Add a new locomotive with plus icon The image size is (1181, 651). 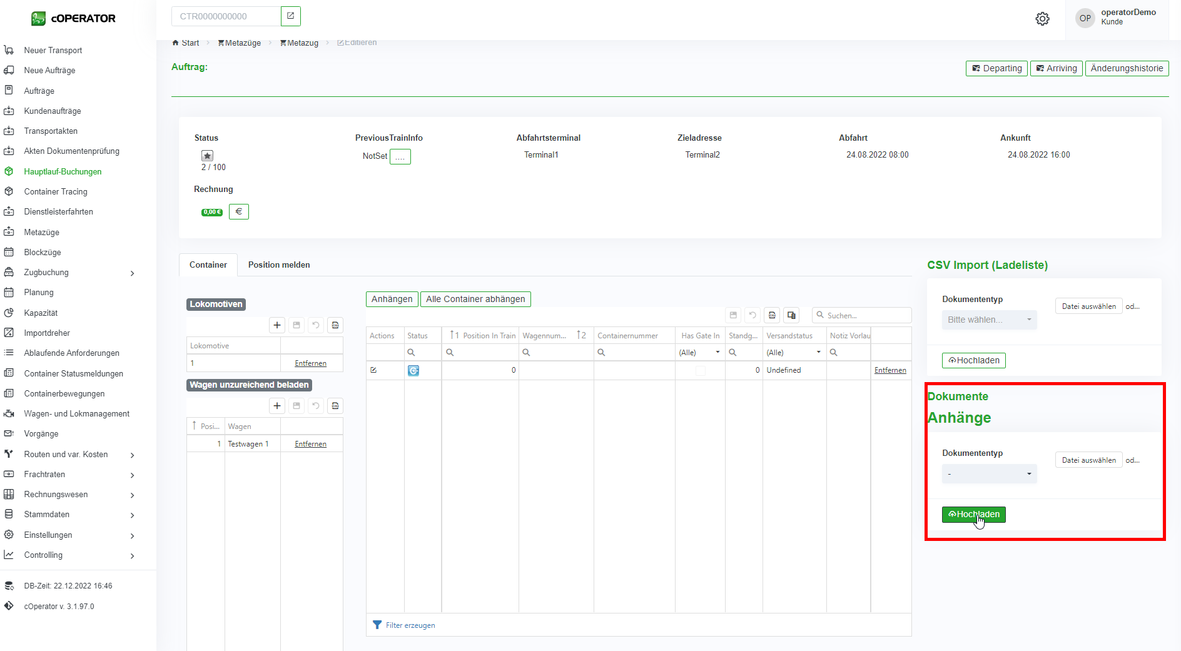click(x=277, y=325)
